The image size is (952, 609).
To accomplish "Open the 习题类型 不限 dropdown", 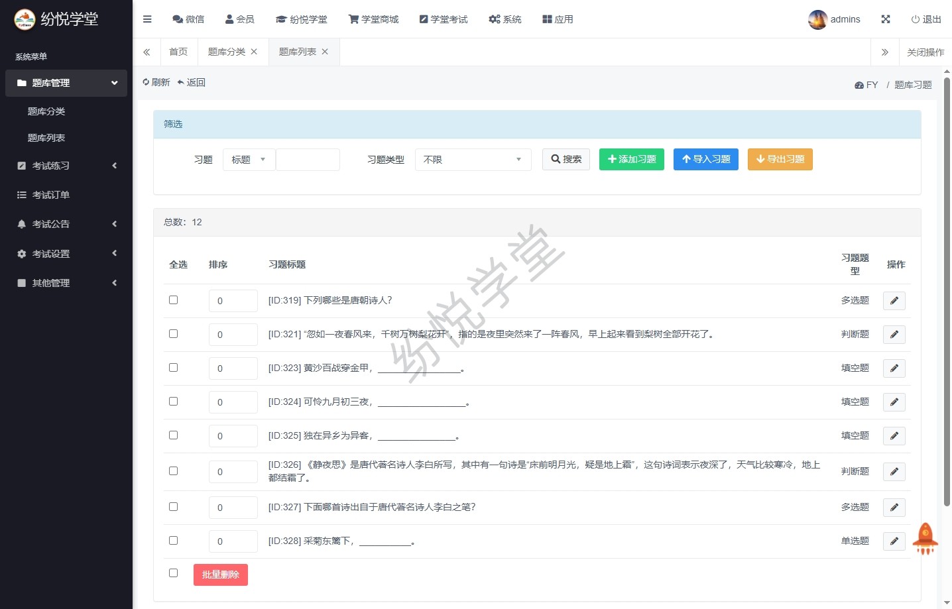I will [x=473, y=160].
